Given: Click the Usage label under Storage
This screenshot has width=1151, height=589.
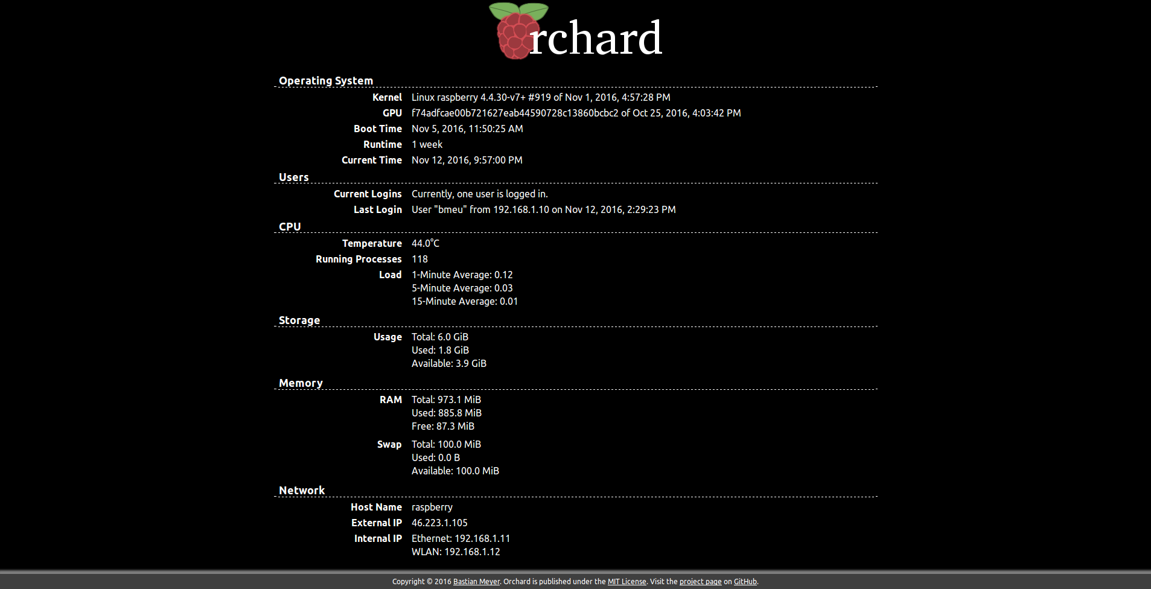Looking at the screenshot, I should click(387, 337).
